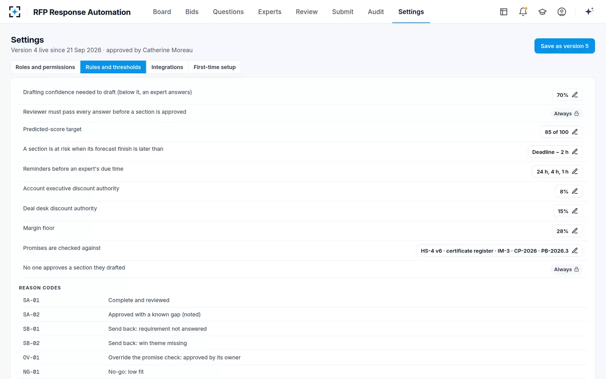606x379 pixels.
Task: Click the RFP Response Automation title
Action: pyautogui.click(x=82, y=12)
